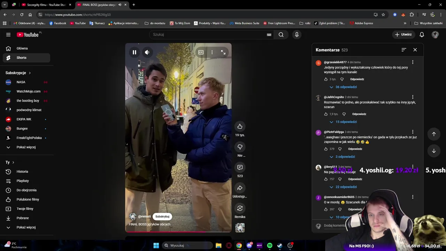Like @grzesiekk4877's comment

coord(326,79)
